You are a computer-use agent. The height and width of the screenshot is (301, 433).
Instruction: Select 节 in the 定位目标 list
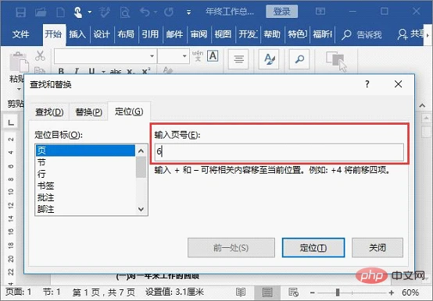point(85,162)
